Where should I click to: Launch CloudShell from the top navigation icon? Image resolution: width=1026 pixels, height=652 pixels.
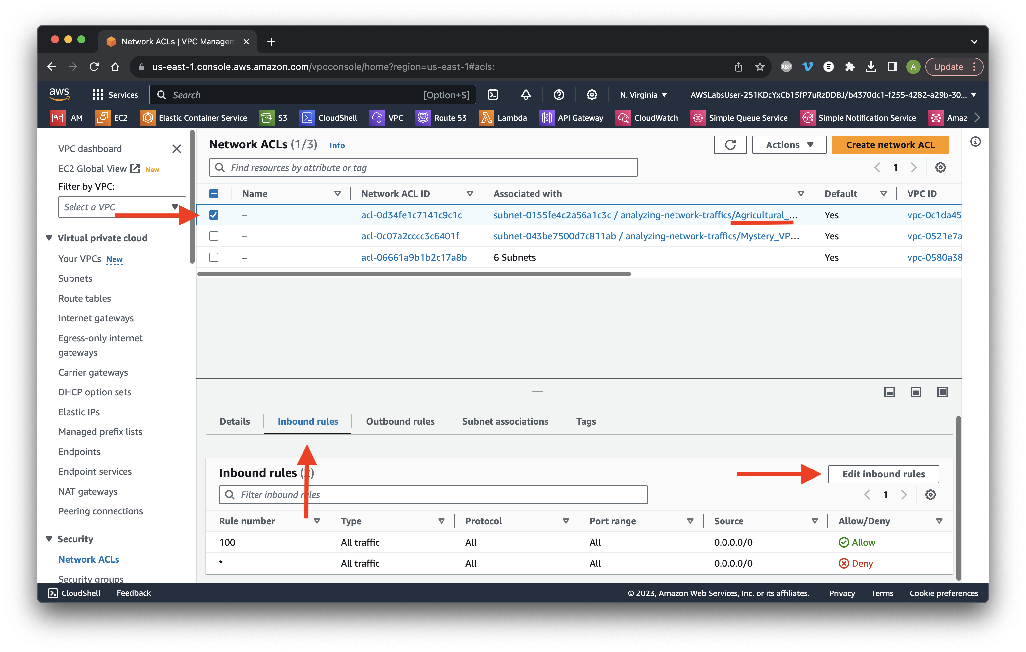[492, 95]
